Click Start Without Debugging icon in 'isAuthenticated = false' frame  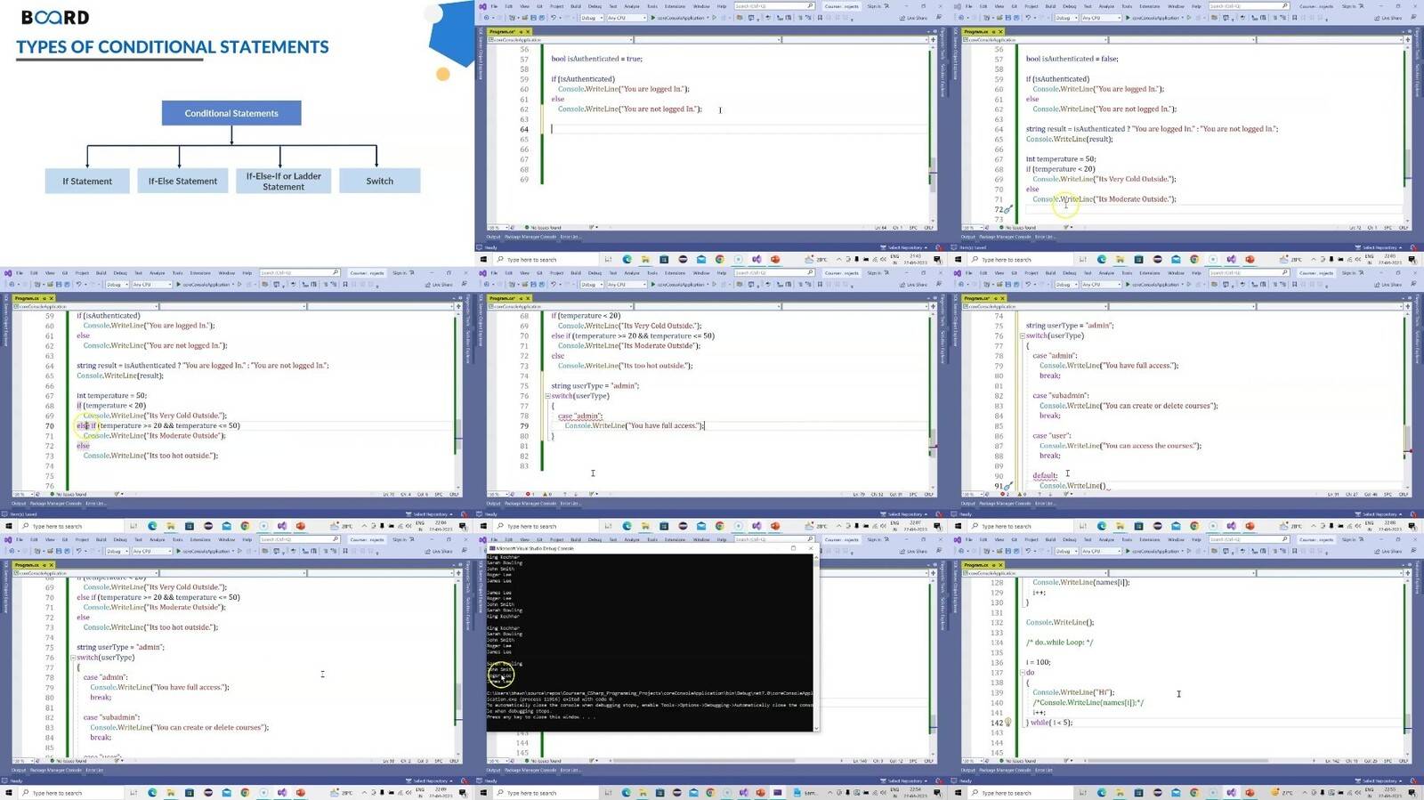pos(1189,18)
